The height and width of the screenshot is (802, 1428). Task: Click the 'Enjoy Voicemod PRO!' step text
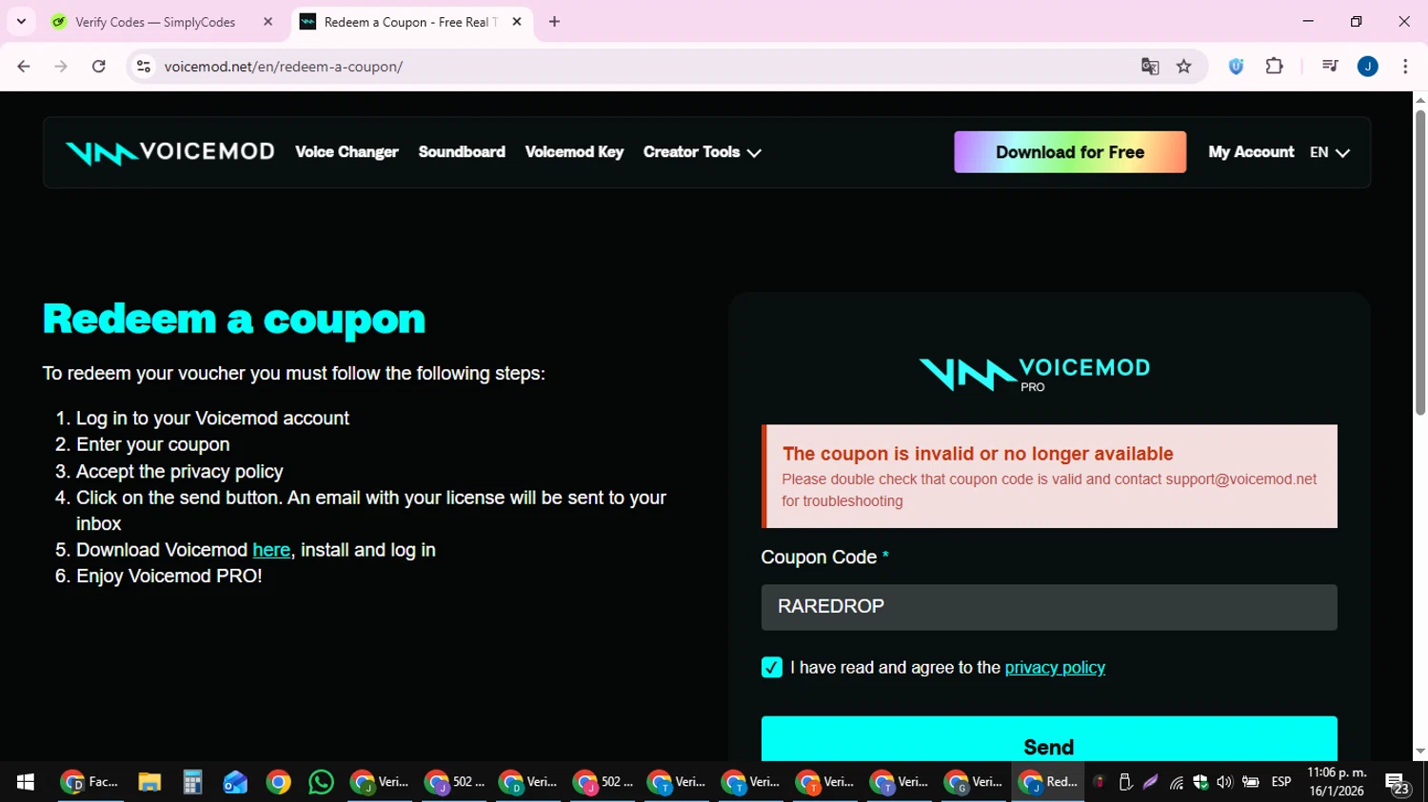(x=169, y=577)
